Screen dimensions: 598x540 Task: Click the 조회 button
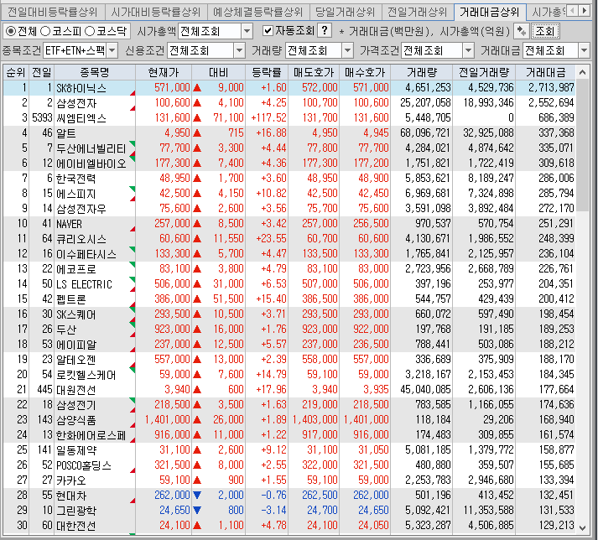coord(545,31)
